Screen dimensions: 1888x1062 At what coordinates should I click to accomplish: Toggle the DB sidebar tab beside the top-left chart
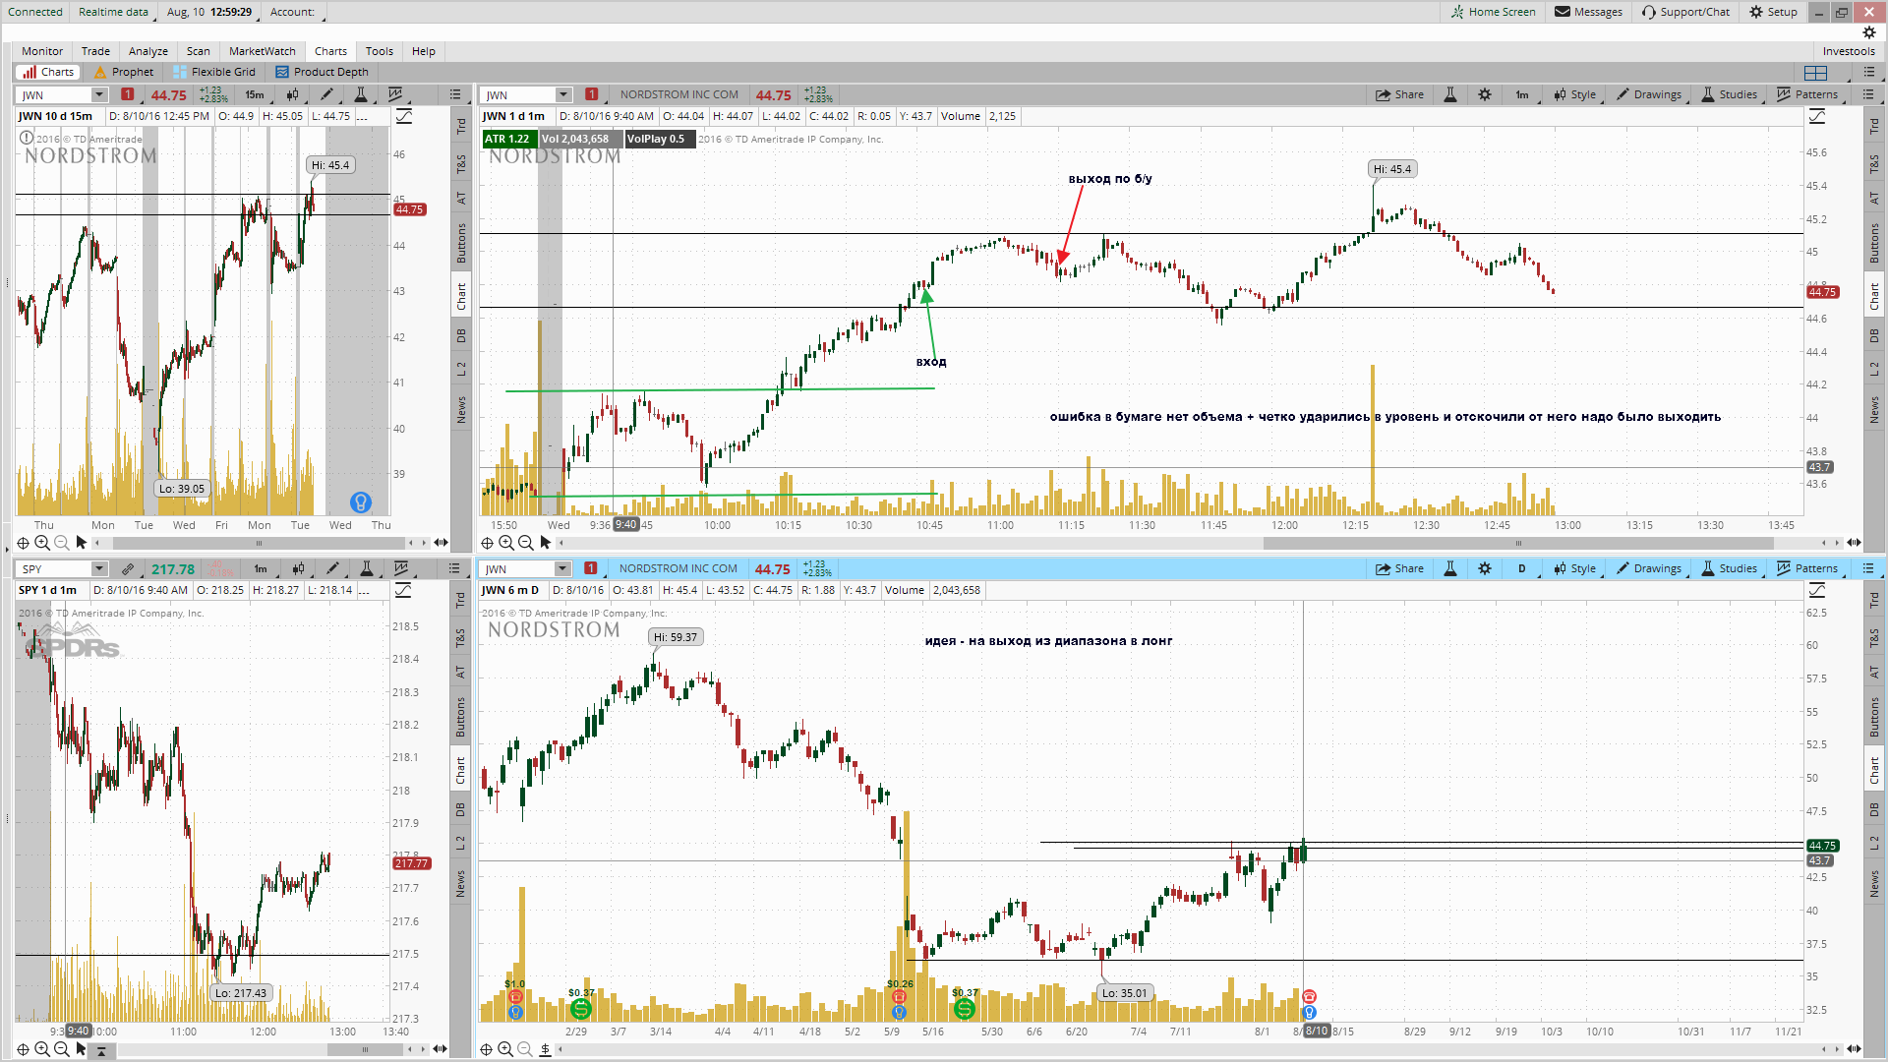[461, 335]
